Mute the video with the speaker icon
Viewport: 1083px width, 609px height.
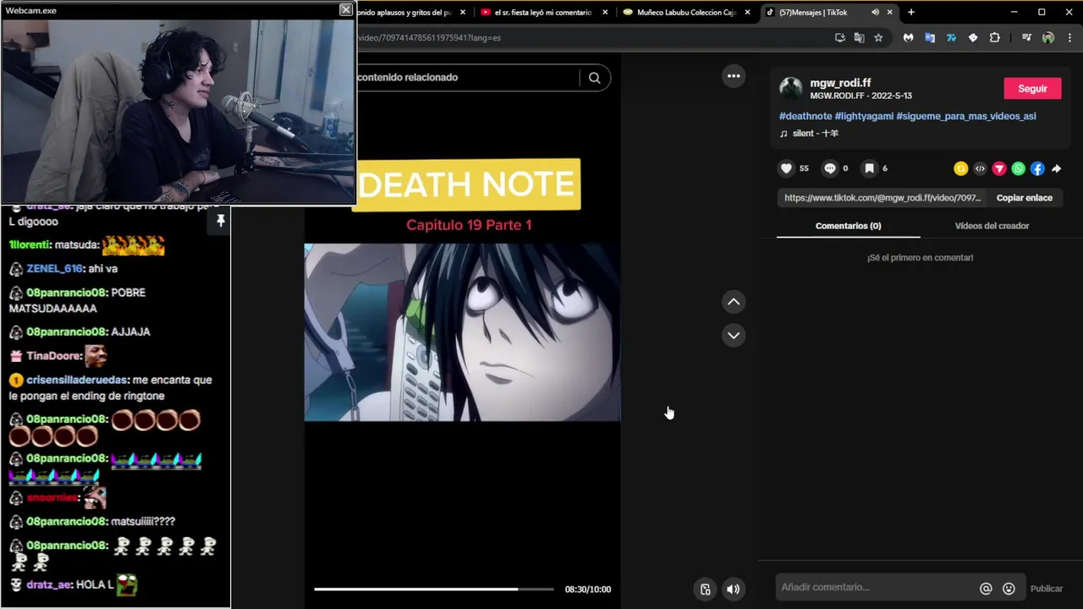coord(734,590)
